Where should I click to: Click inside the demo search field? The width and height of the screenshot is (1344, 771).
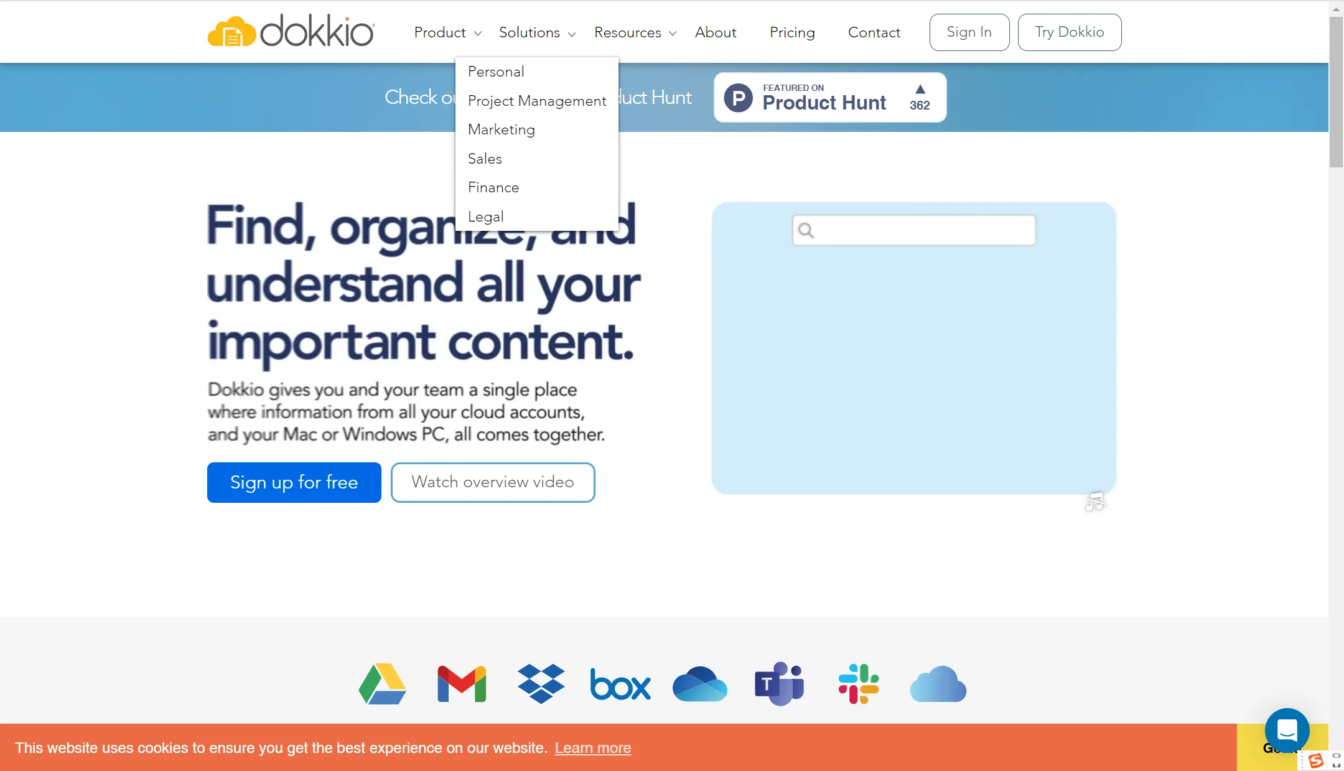(914, 230)
